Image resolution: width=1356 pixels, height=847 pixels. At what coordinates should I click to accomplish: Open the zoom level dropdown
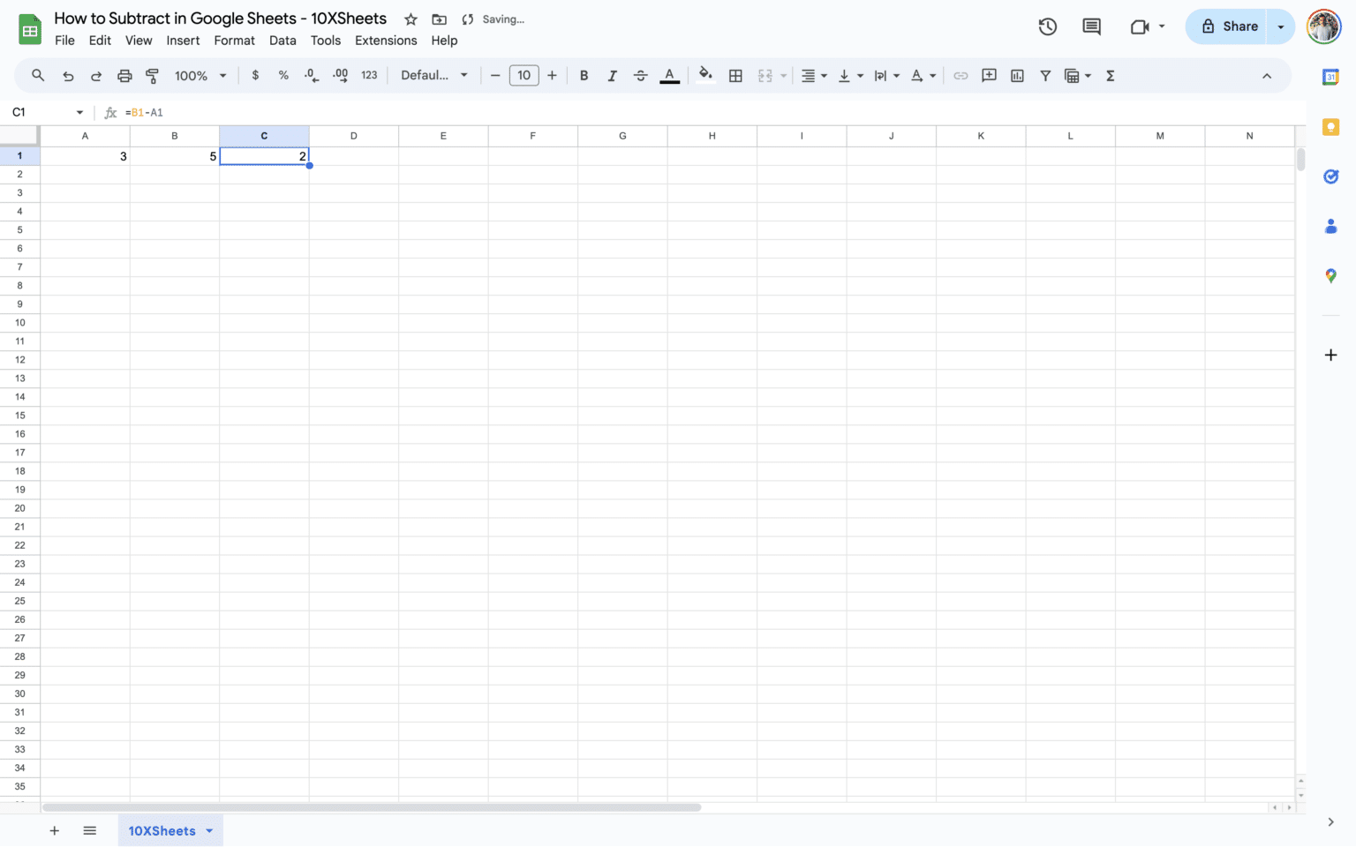click(200, 75)
